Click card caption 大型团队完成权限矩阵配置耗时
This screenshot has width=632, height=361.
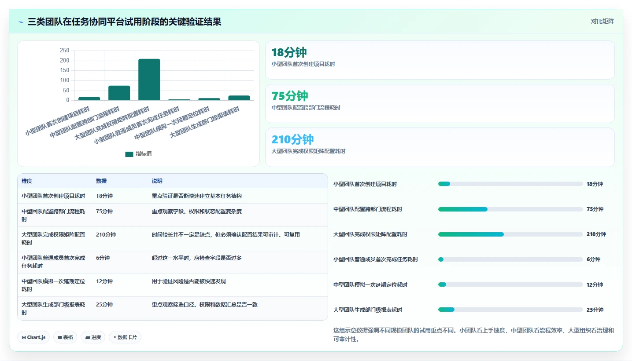[x=308, y=151]
